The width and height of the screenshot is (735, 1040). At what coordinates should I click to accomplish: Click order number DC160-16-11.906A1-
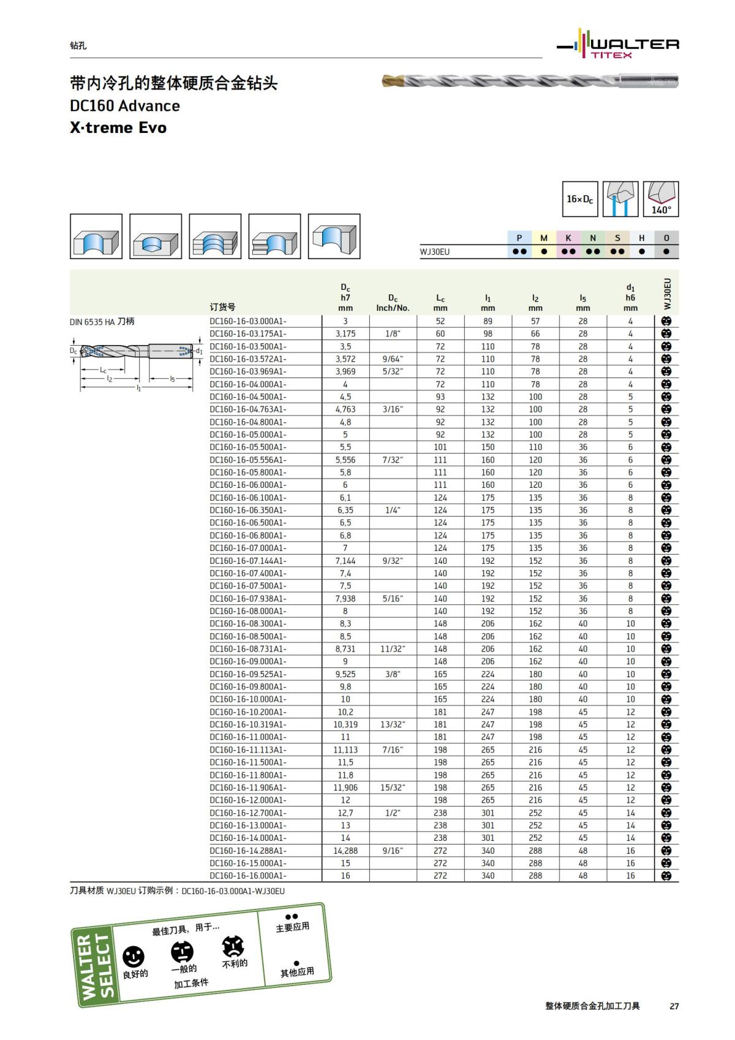coord(248,788)
